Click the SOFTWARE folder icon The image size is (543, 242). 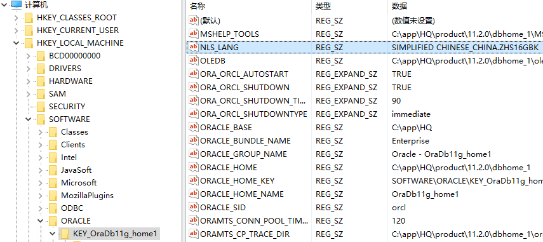point(41,119)
